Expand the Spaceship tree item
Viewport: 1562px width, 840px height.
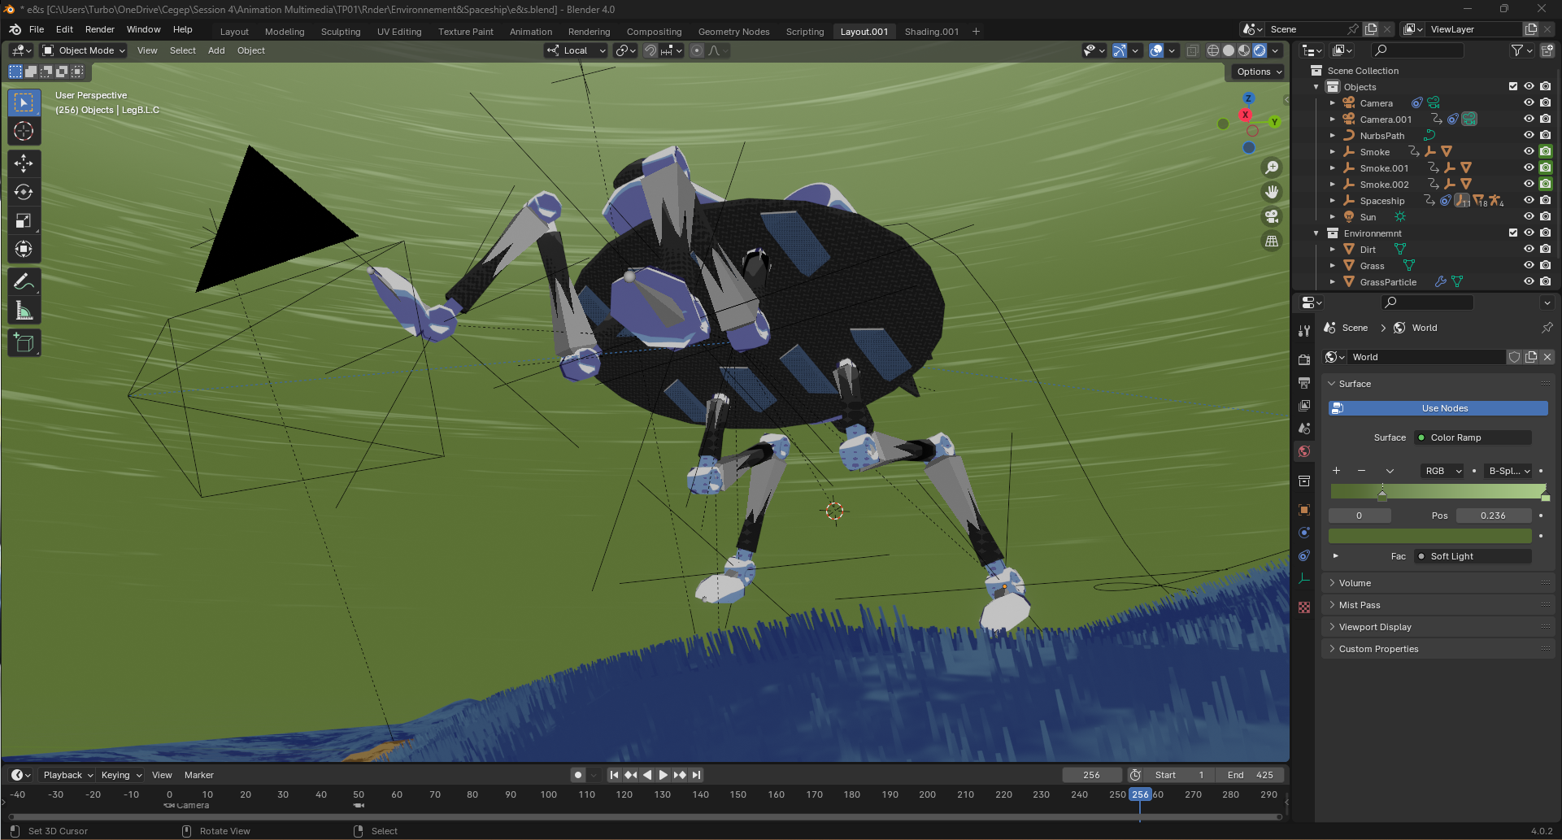pyautogui.click(x=1332, y=201)
